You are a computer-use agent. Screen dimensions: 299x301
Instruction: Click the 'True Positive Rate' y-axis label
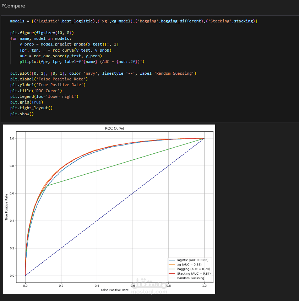click(x=6, y=207)
